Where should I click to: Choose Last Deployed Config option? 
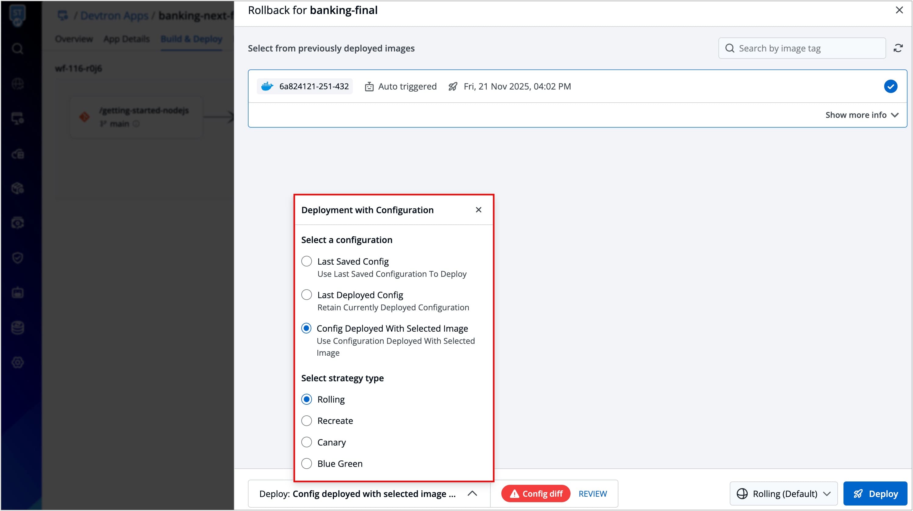tap(306, 295)
